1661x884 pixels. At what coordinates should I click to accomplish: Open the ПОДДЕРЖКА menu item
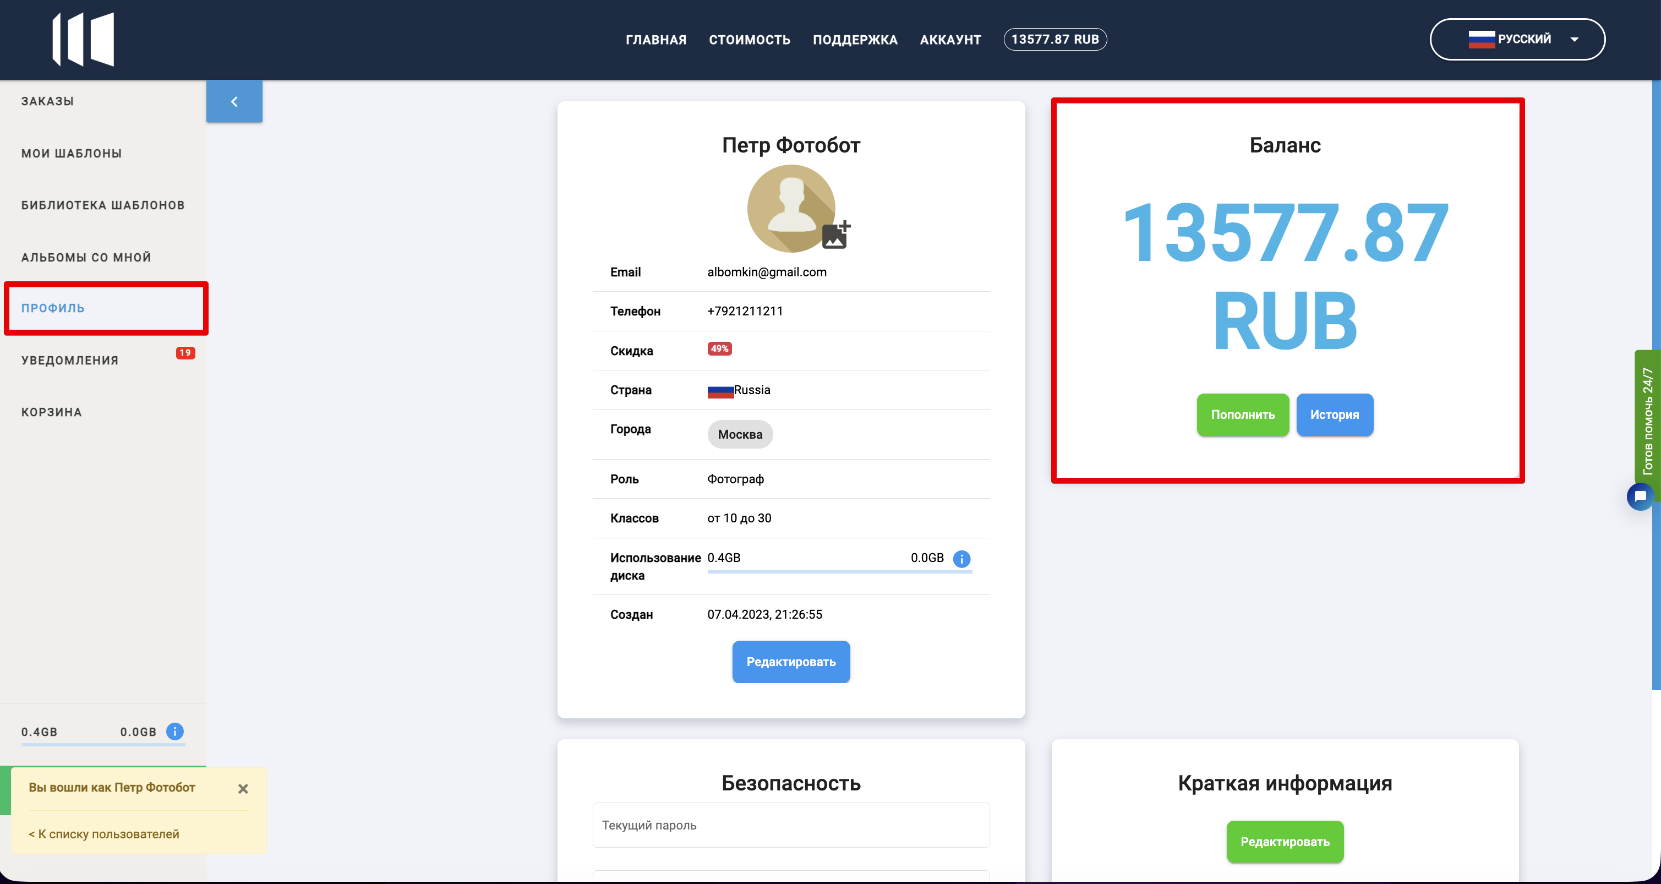coord(855,39)
